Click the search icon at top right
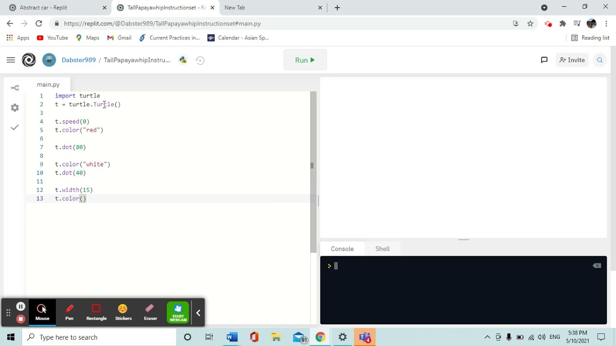 point(600,60)
